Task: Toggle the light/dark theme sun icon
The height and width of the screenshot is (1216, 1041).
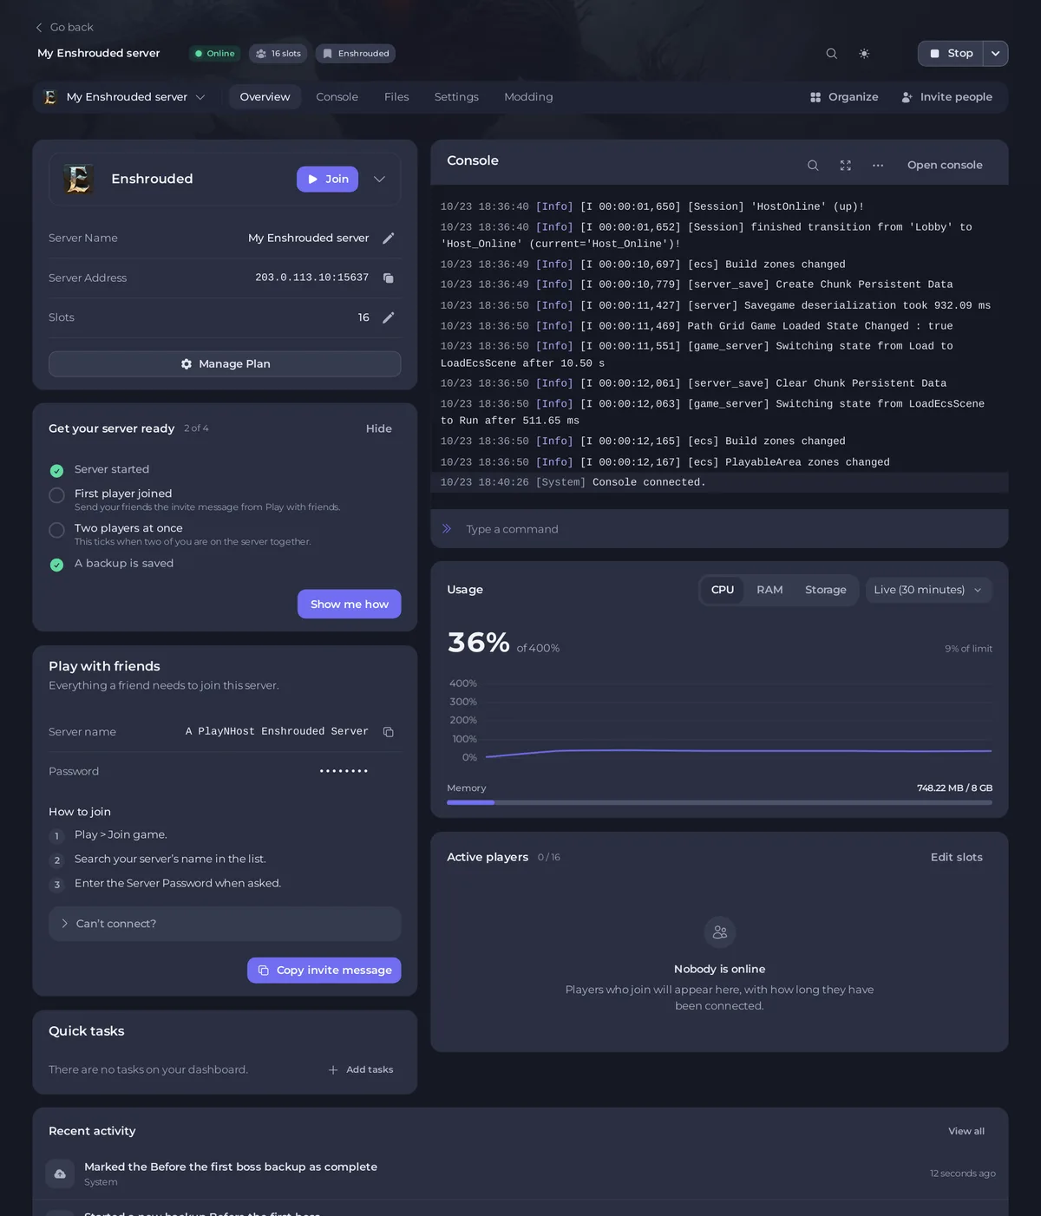Action: (864, 54)
